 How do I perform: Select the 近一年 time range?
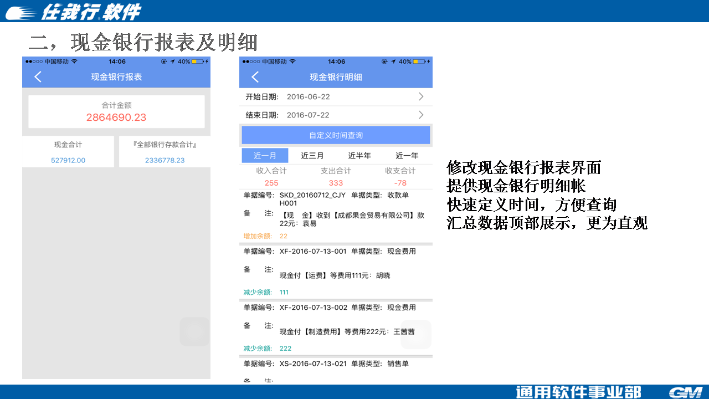click(x=407, y=156)
